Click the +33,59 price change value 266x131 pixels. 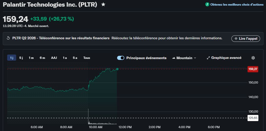[x=38, y=19]
